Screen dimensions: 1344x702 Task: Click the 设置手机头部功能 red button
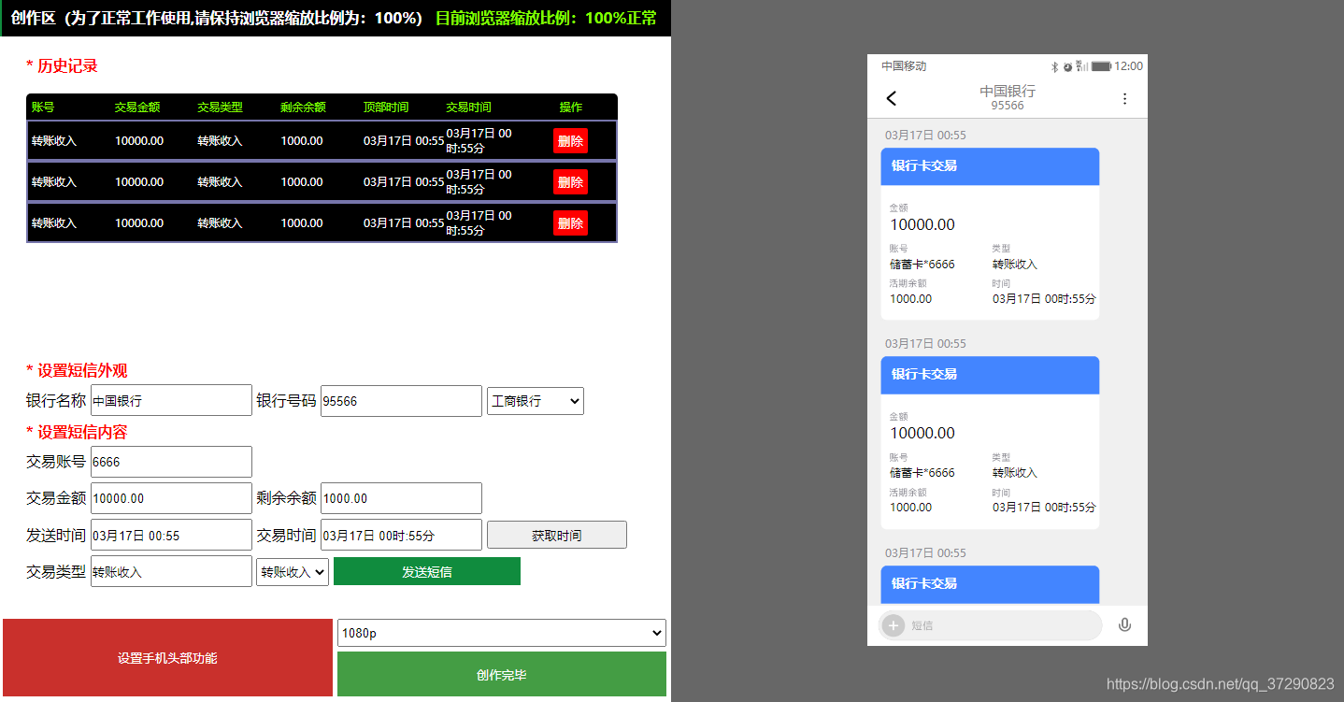167,658
